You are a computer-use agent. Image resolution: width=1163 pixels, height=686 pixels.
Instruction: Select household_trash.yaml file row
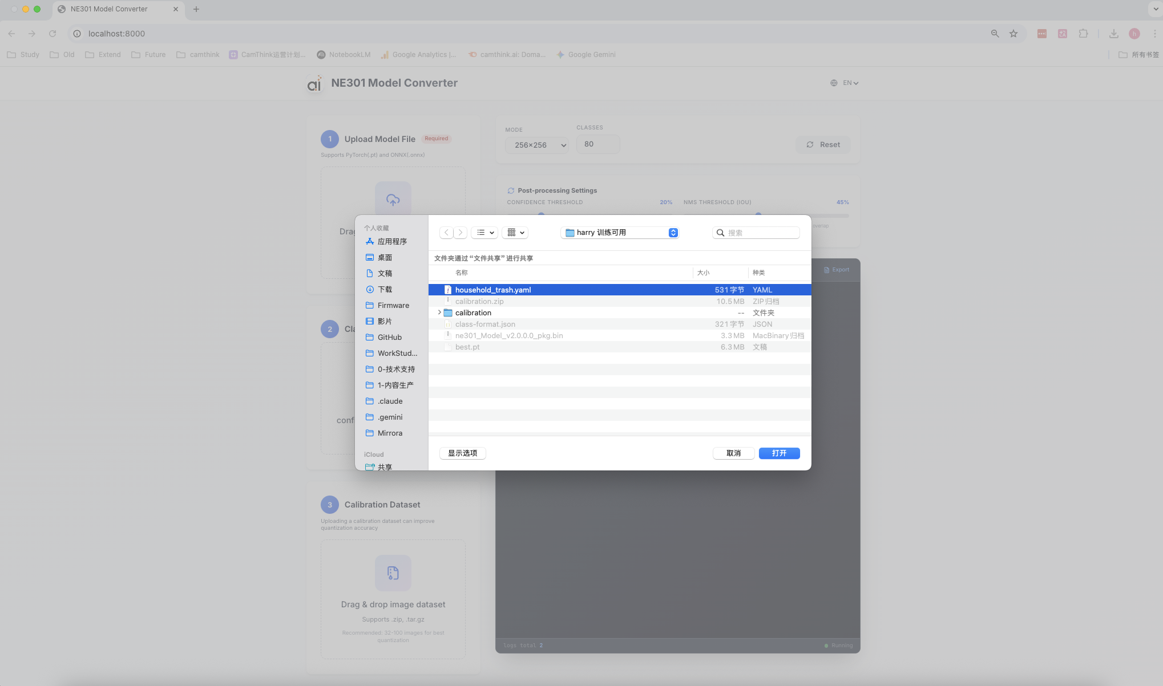pos(493,290)
